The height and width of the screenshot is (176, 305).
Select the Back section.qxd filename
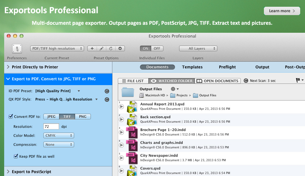click(155, 117)
